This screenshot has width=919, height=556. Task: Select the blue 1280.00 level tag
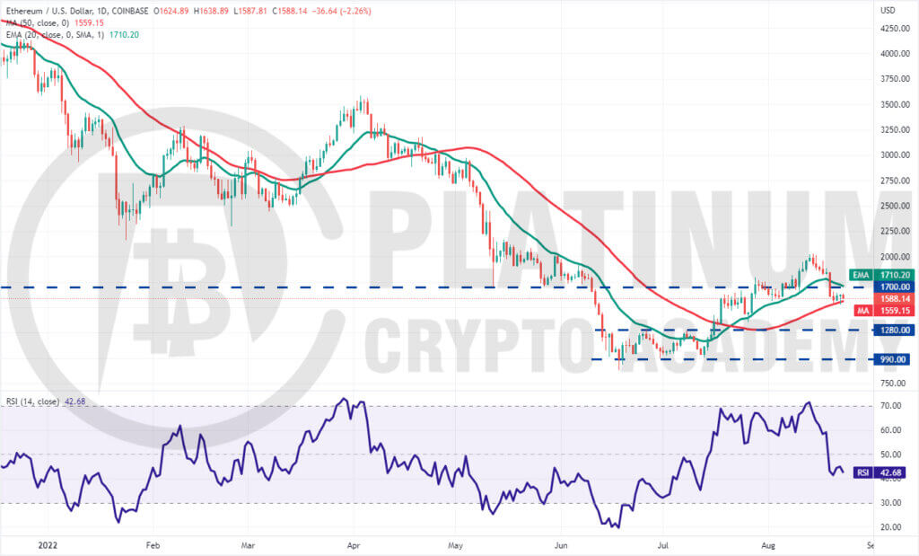[x=894, y=331]
